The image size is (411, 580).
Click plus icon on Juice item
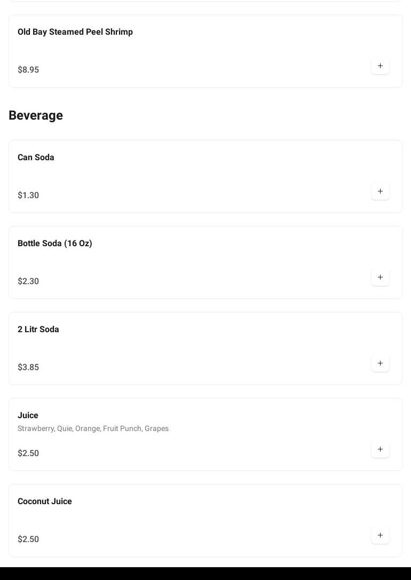380,449
